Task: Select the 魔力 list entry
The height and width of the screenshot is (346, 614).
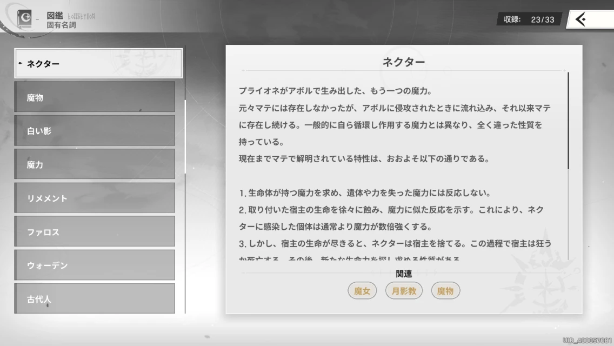Action: point(95,164)
